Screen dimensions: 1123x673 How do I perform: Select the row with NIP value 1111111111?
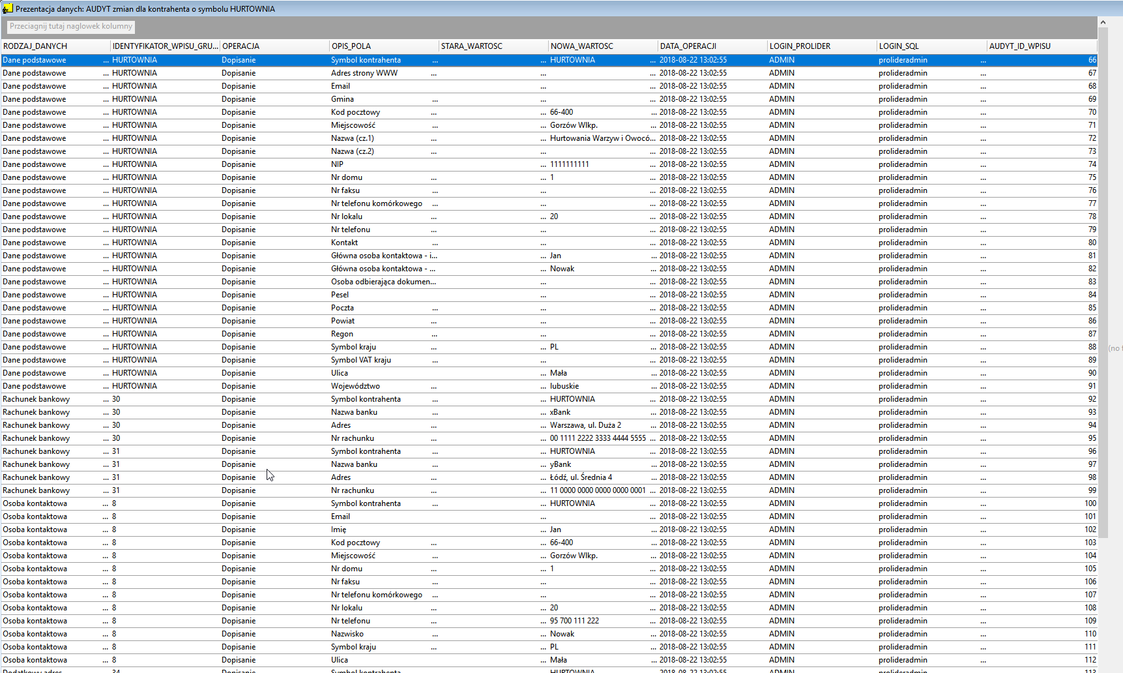[549, 164]
